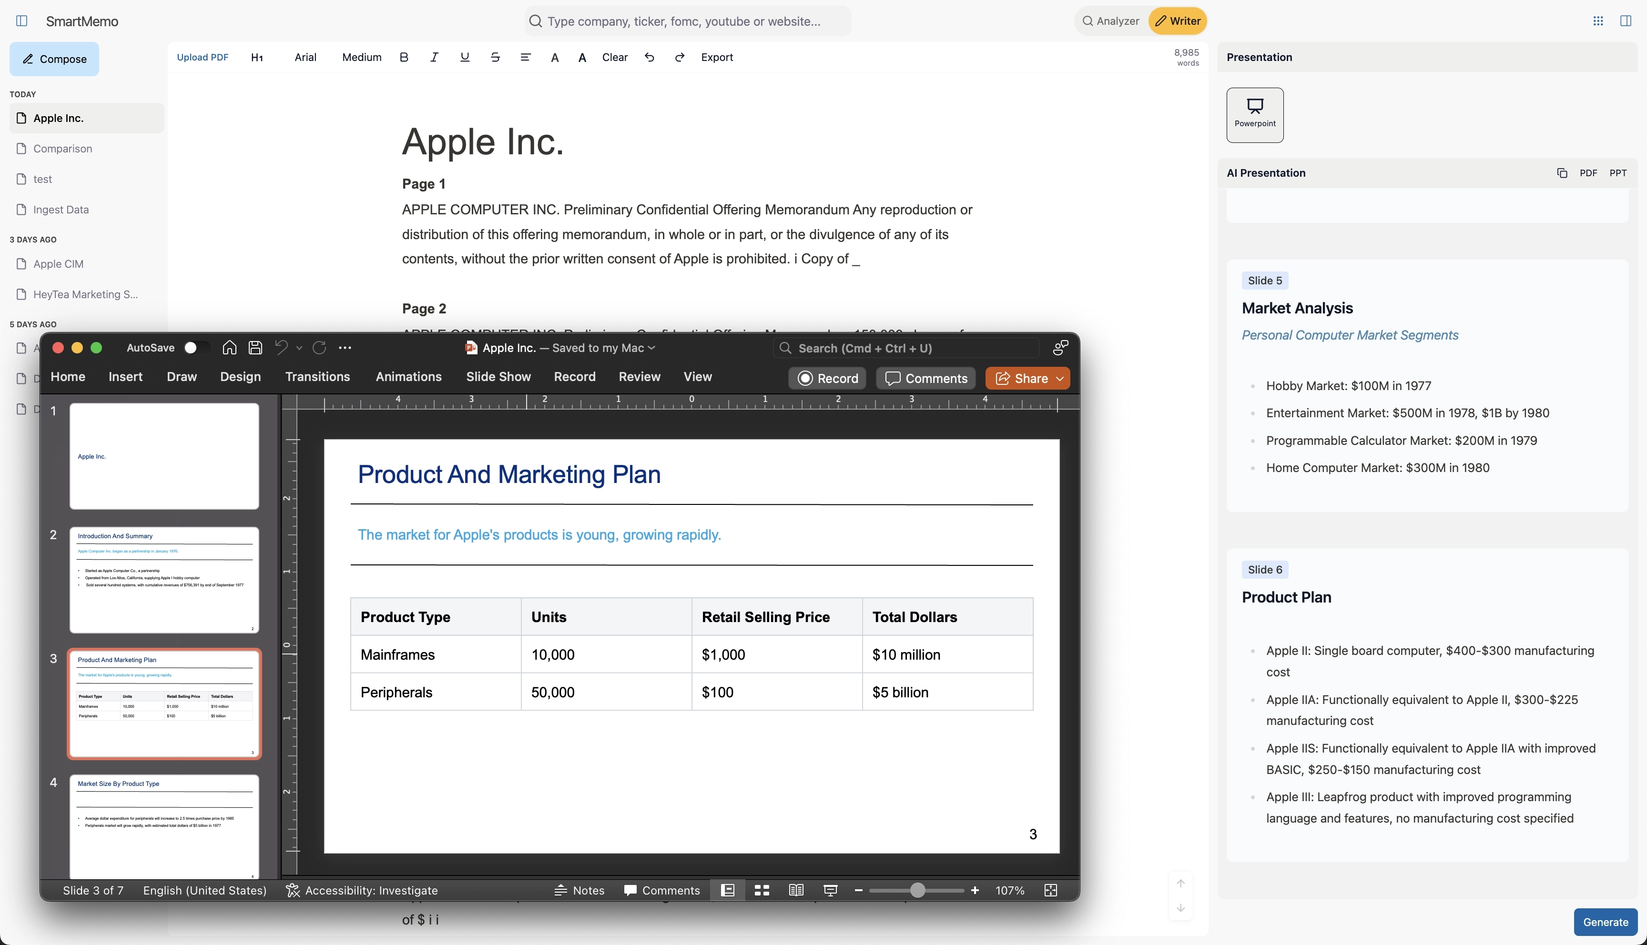Open the PowerPoint Review tab

pyautogui.click(x=640, y=376)
